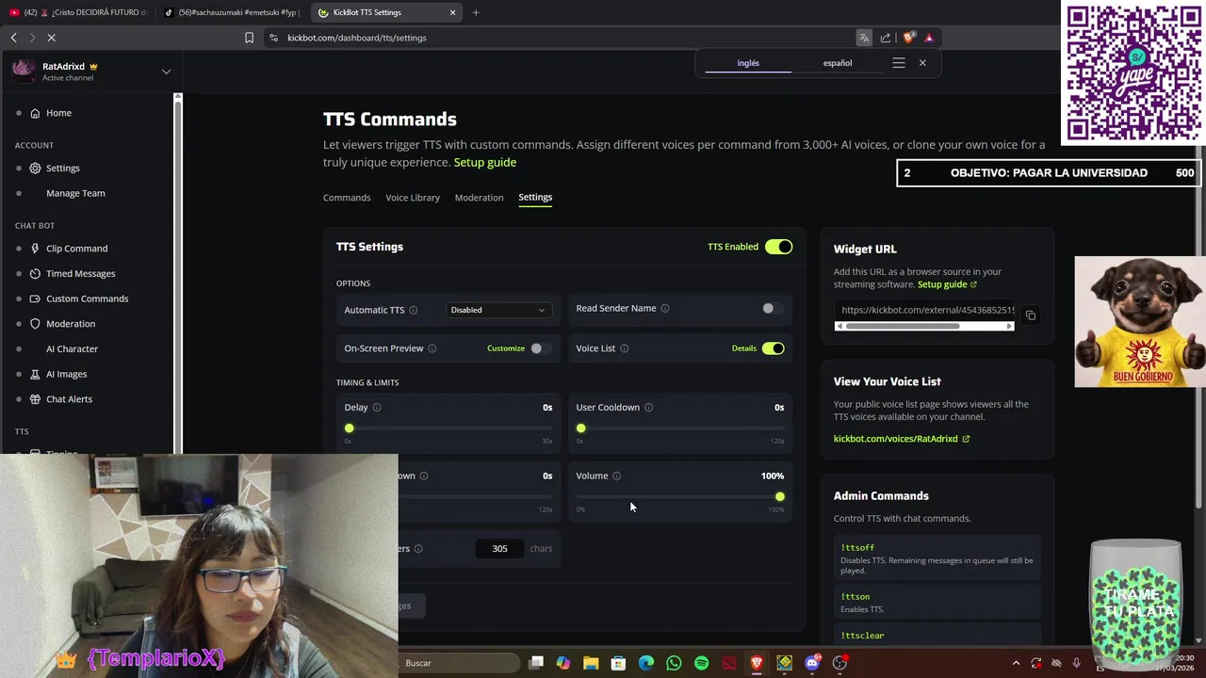Screen dimensions: 1206x678
Task: Click info icon beside Voice List
Action: pyautogui.click(x=625, y=348)
